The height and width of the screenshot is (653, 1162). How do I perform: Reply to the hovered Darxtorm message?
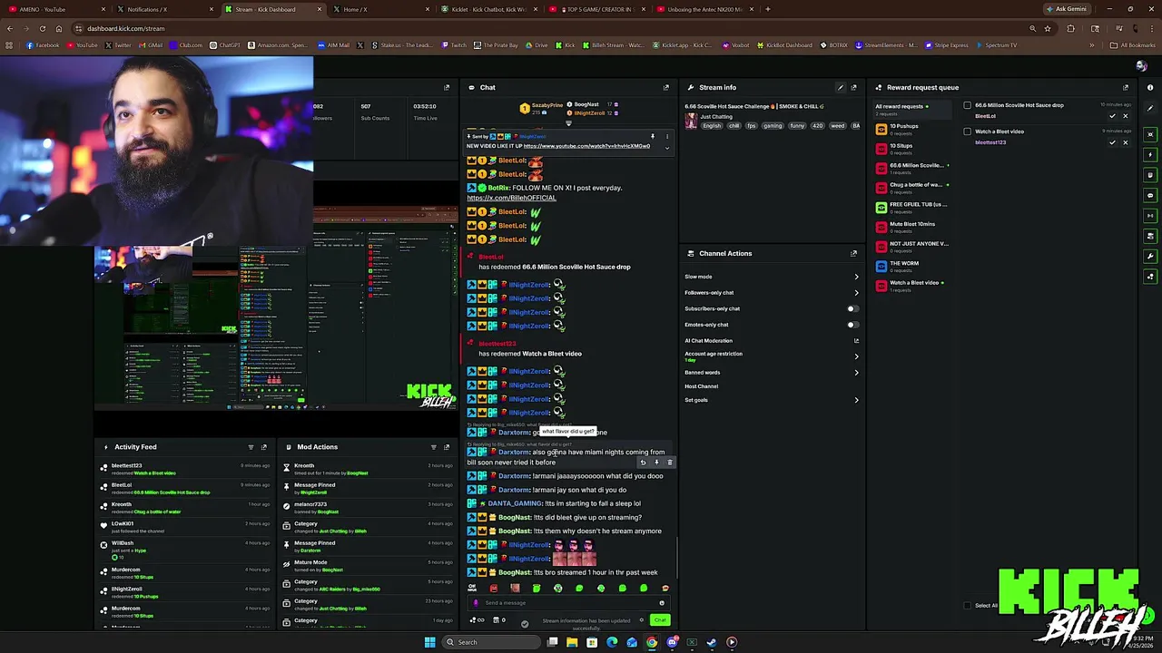[x=643, y=463]
